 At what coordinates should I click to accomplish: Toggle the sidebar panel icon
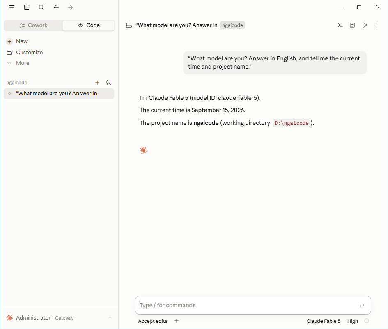click(x=27, y=7)
